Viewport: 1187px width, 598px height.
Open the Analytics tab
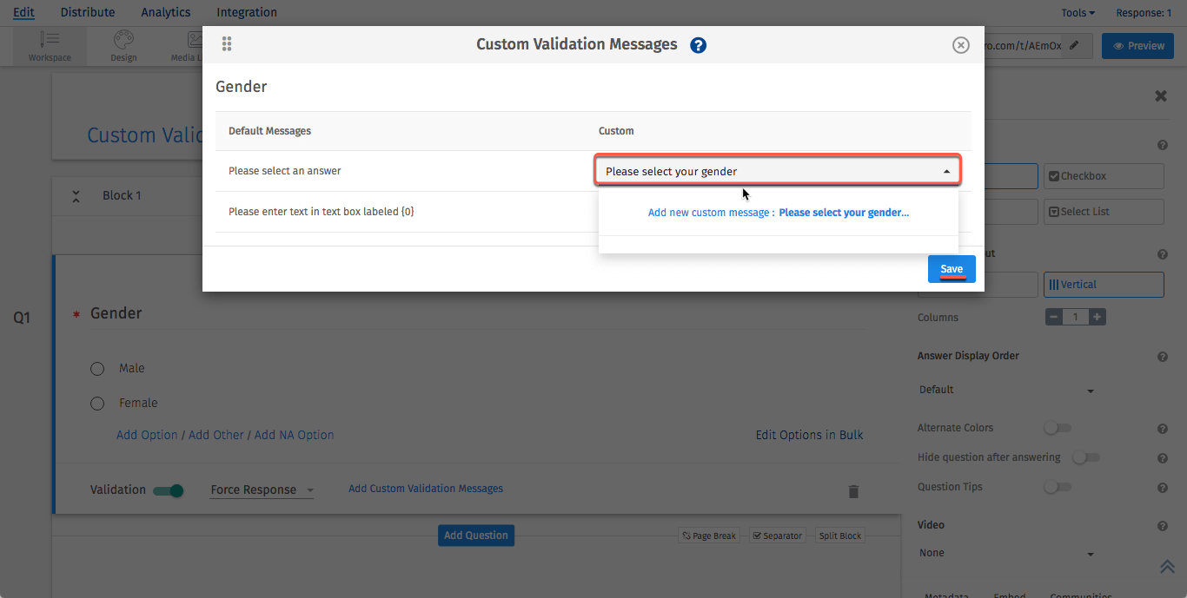[x=165, y=12]
